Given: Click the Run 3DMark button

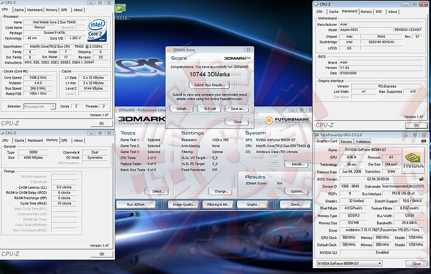Looking at the screenshot, I should [136, 205].
